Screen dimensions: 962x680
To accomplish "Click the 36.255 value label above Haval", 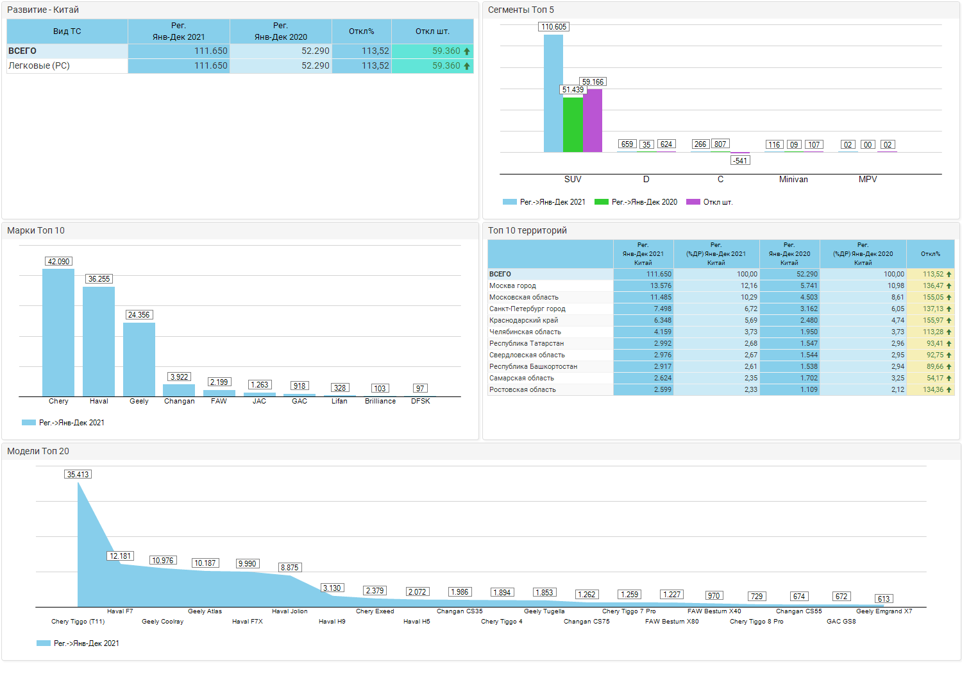I will tap(99, 279).
